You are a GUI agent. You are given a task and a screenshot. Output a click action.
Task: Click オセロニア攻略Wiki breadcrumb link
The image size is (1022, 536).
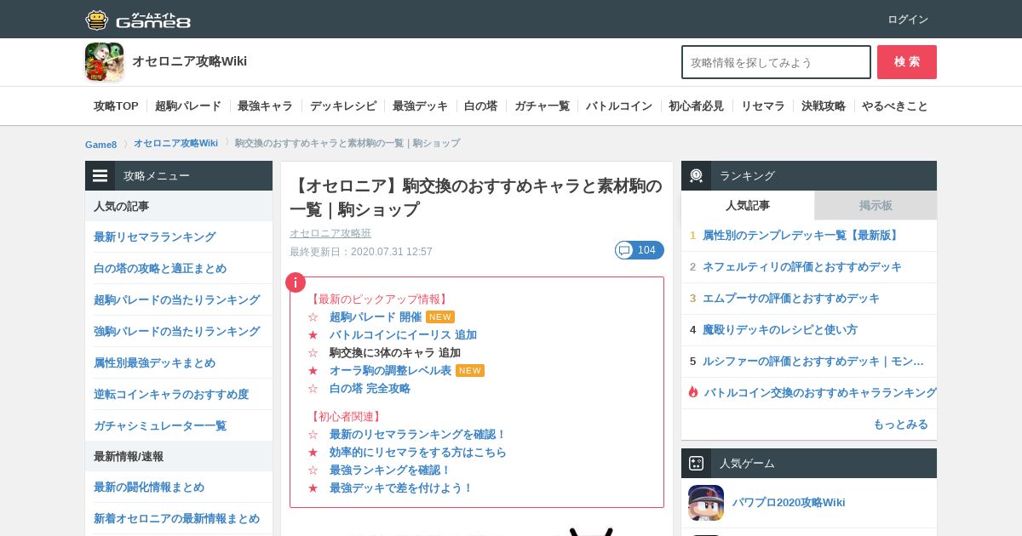tap(175, 143)
